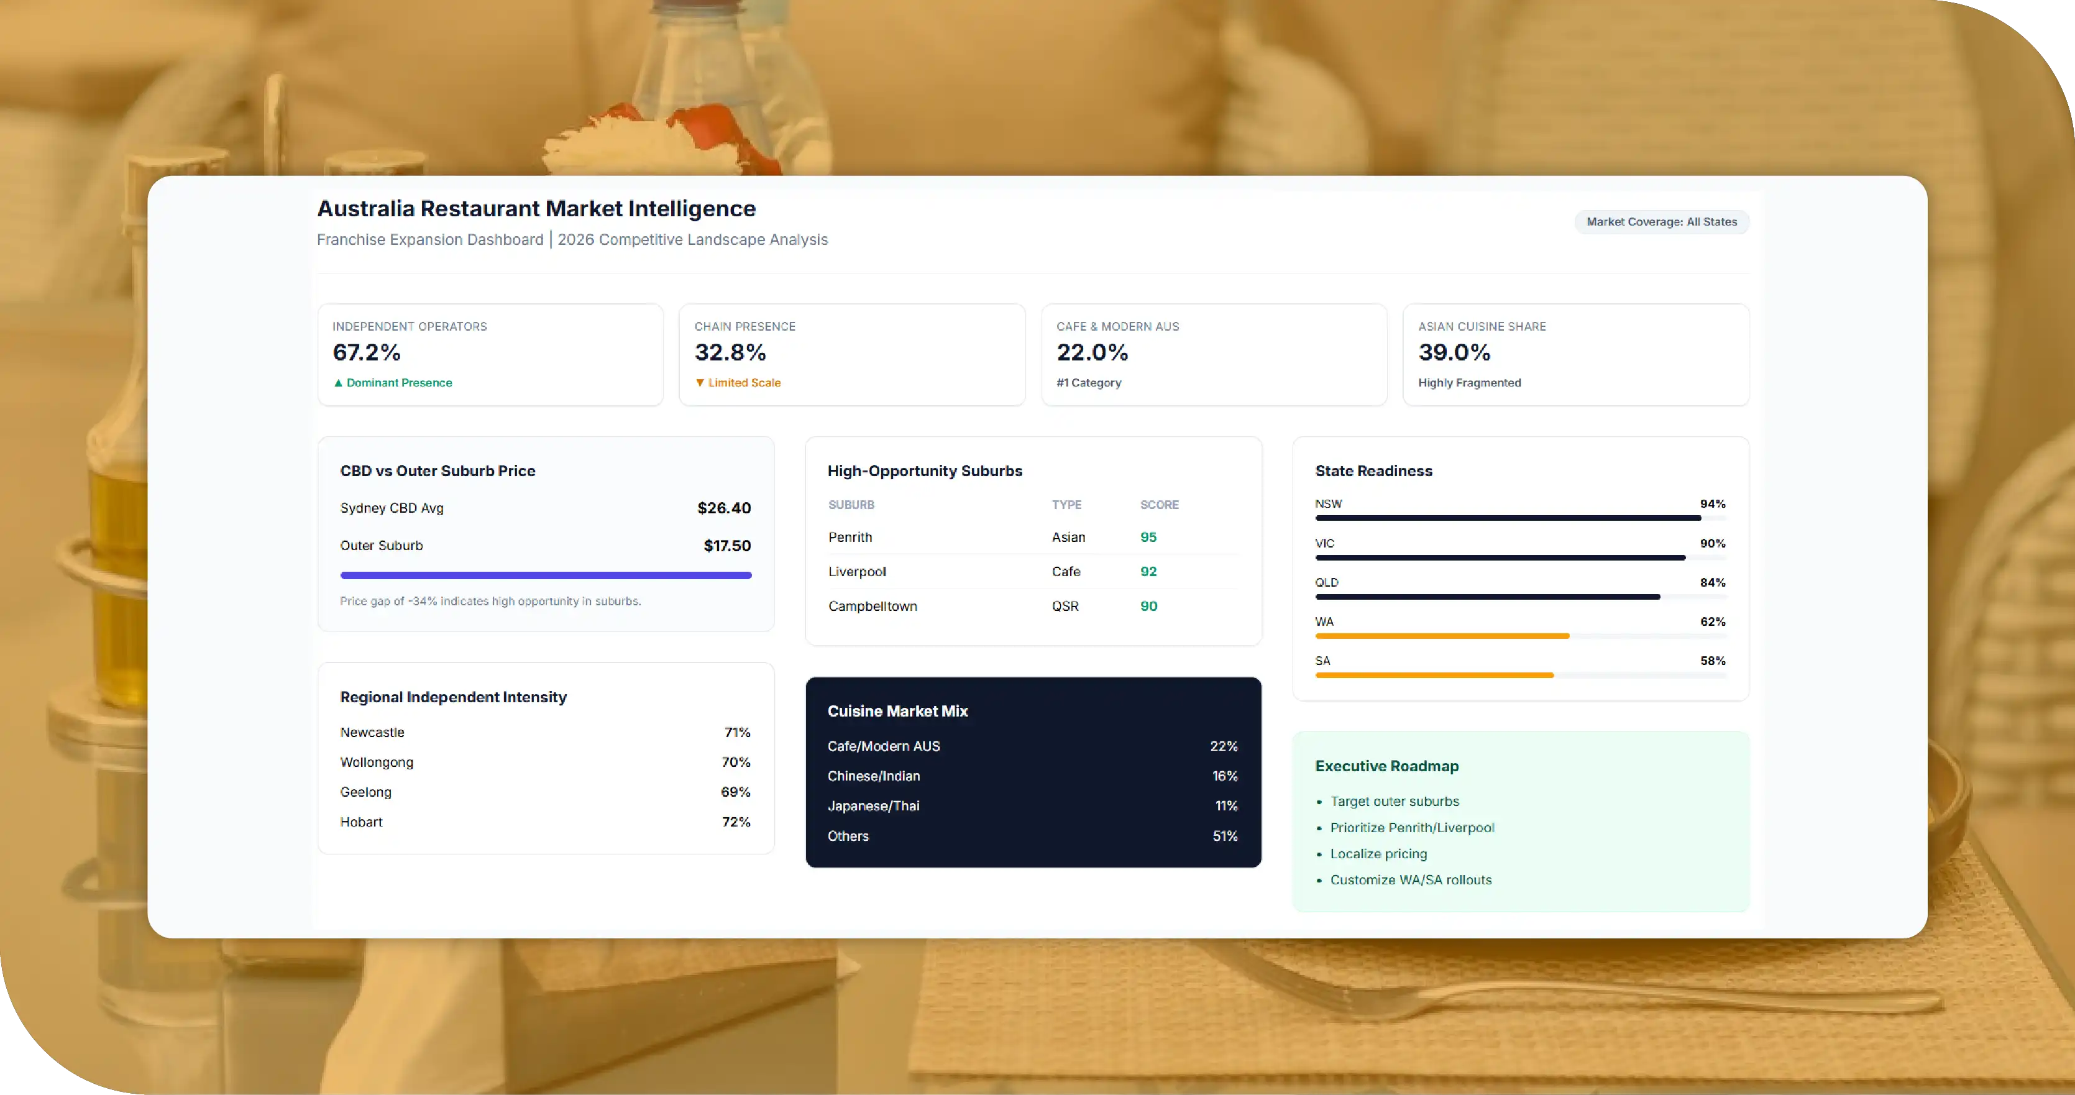Click the Chinese/Indian cuisine row

click(x=1033, y=776)
